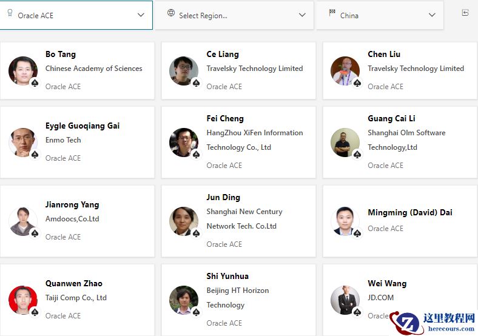
Task: Click the award ribbon icon beside Oracle ACE
Action: pyautogui.click(x=10, y=15)
